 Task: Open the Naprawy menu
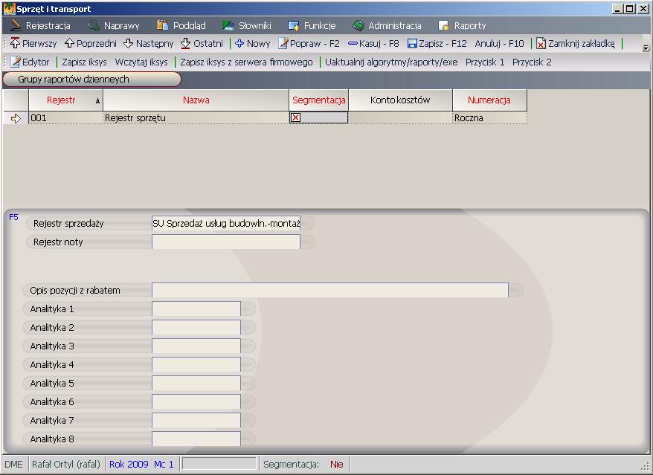click(114, 26)
